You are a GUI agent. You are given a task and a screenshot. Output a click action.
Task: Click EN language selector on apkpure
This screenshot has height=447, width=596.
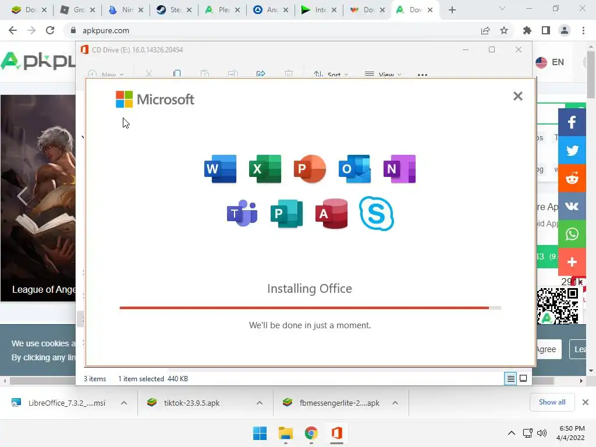coord(550,62)
